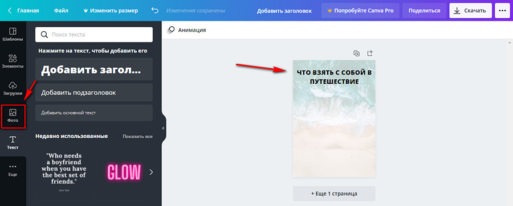Click Попробуйте Canva Pro button

[360, 10]
